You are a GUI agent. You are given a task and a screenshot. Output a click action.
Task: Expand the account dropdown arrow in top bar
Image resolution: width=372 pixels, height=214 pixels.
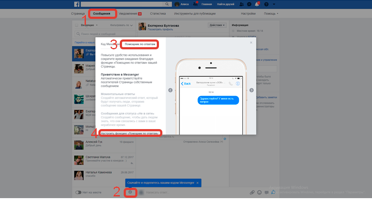tap(274, 4)
